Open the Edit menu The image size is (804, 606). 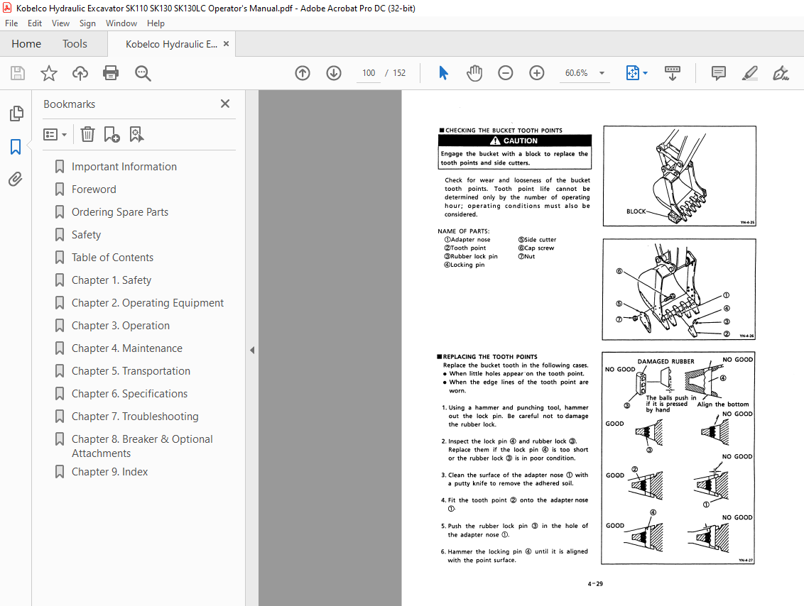point(35,23)
